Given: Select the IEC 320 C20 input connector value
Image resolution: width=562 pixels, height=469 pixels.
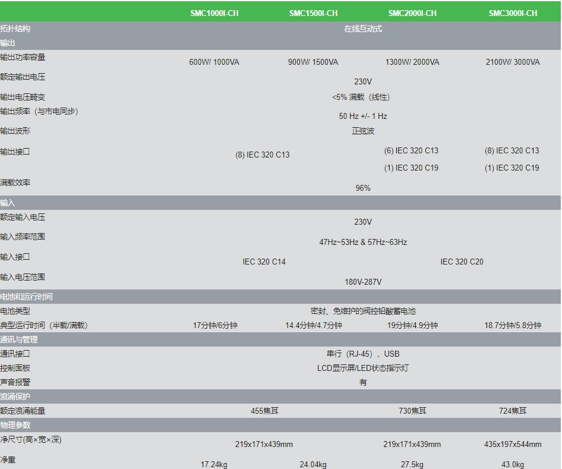Looking at the screenshot, I should (462, 262).
